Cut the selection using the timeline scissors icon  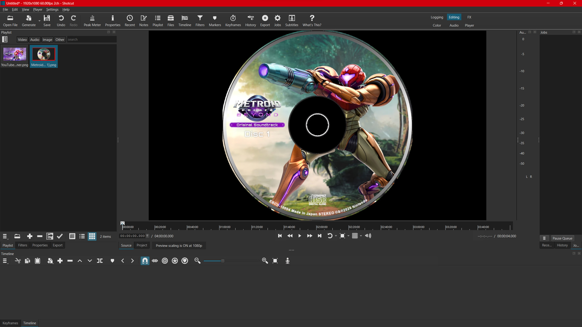click(x=18, y=261)
